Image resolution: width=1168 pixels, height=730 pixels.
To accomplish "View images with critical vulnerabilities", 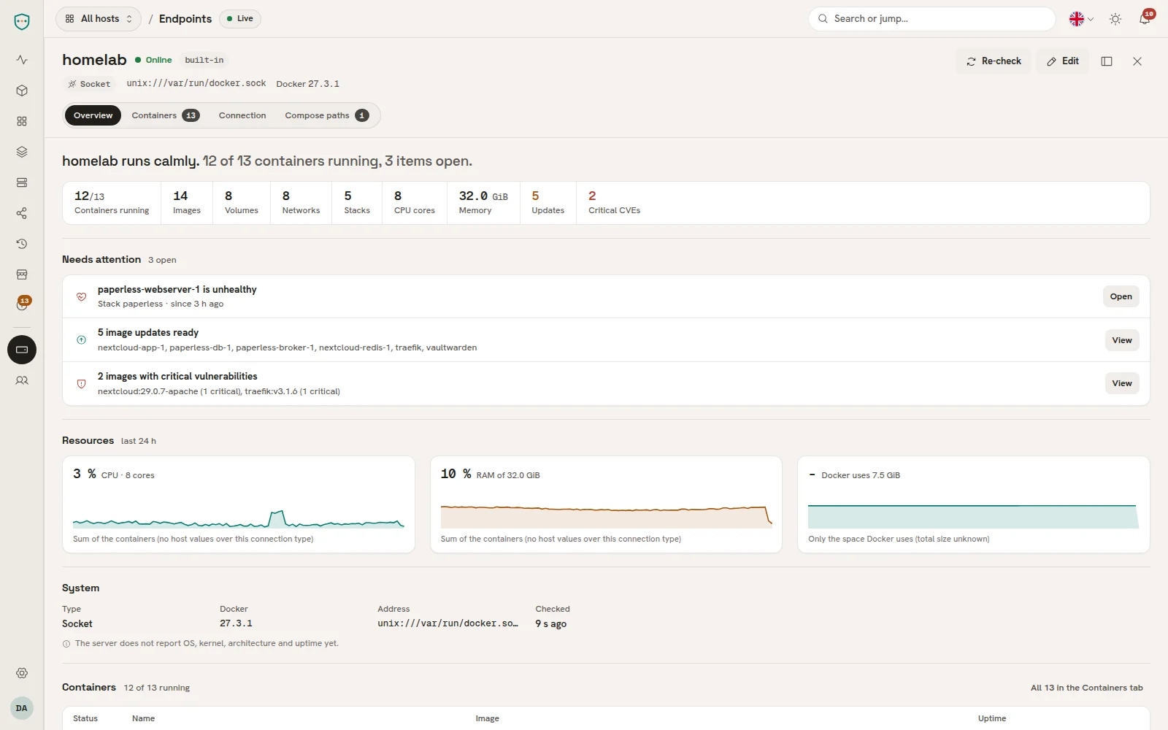I will pyautogui.click(x=1122, y=383).
